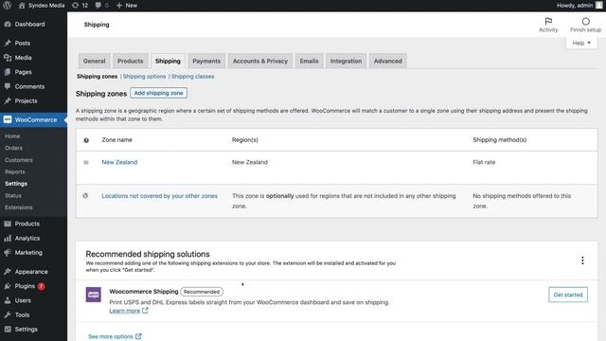The image size is (606, 341).
Task: Open the three-dot menu for recommended solutions
Action: pos(582,260)
